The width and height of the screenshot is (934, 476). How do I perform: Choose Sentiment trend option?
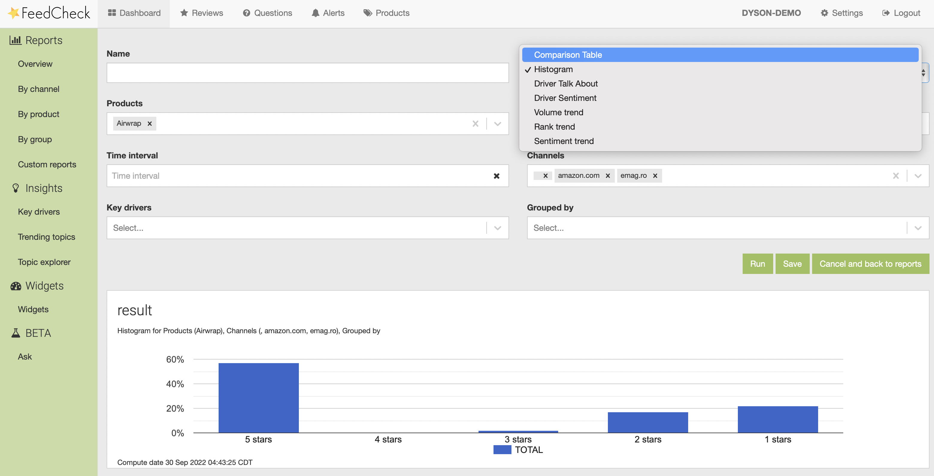click(720, 141)
